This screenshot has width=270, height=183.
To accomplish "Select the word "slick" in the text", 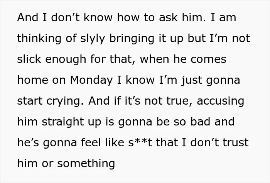I will (29, 59).
